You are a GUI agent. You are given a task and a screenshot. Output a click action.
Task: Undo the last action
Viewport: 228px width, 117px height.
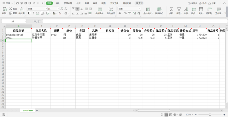point(34,3)
